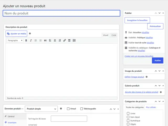This screenshot has height=126, width=168.
Task: Check the Objets category
Action: 128,124
